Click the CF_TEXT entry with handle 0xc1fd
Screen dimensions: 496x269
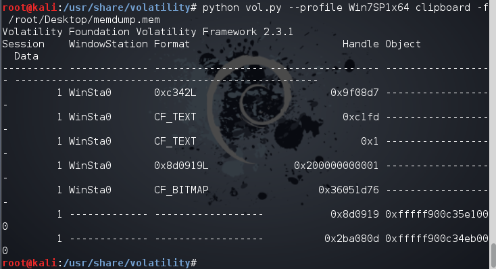[175, 118]
